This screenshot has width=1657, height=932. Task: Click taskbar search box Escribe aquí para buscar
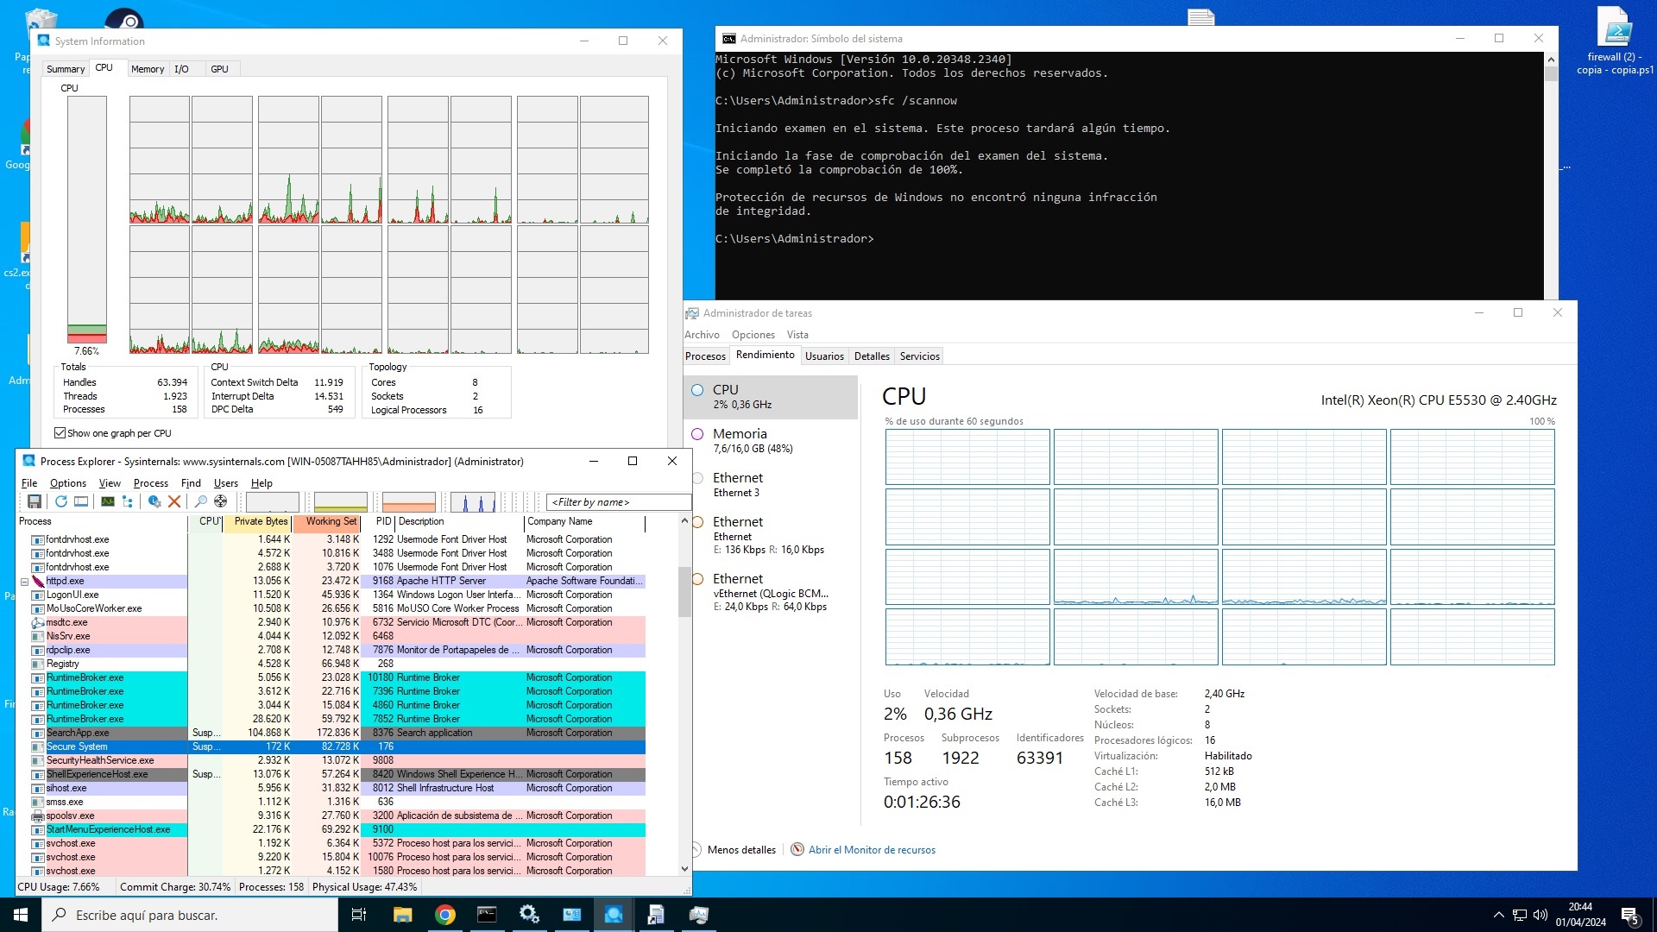point(190,915)
